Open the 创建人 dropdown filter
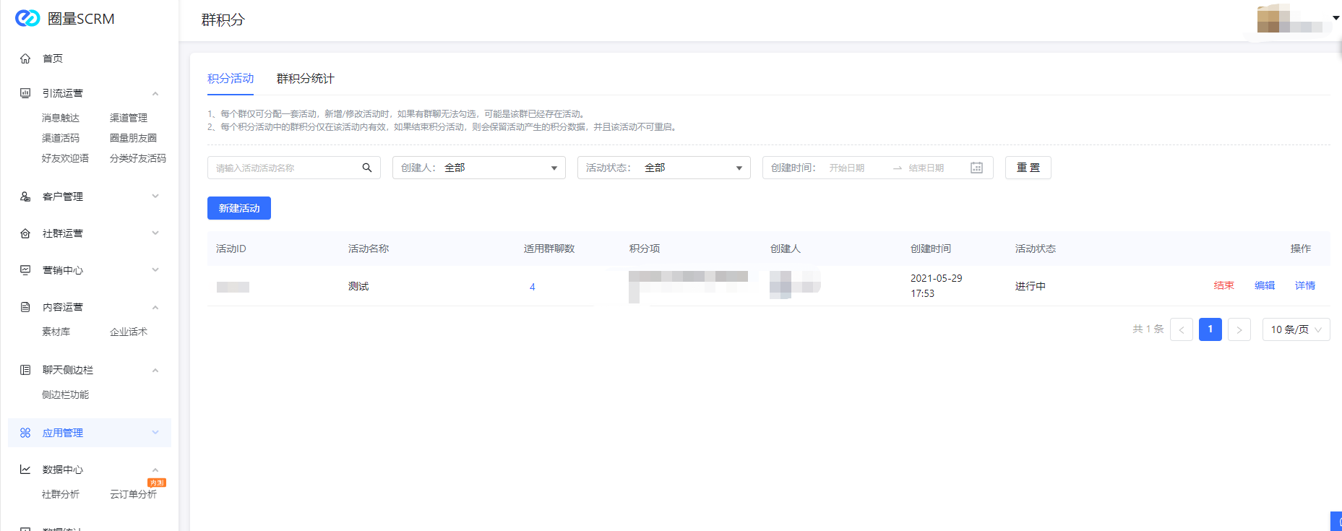 (478, 168)
